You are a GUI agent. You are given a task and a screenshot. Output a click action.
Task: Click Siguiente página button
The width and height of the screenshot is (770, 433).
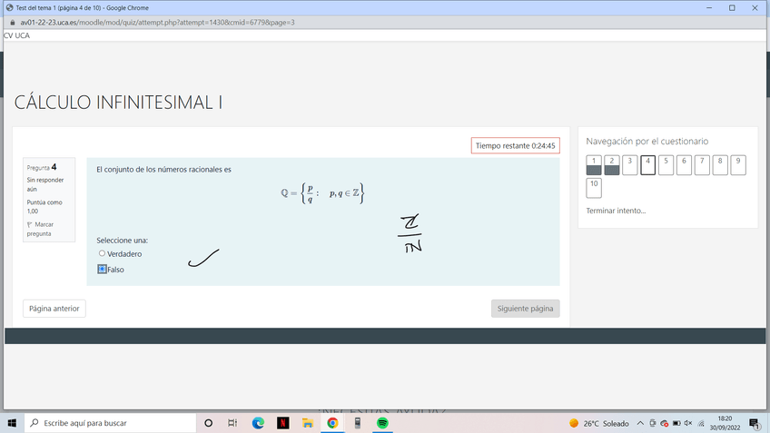525,309
